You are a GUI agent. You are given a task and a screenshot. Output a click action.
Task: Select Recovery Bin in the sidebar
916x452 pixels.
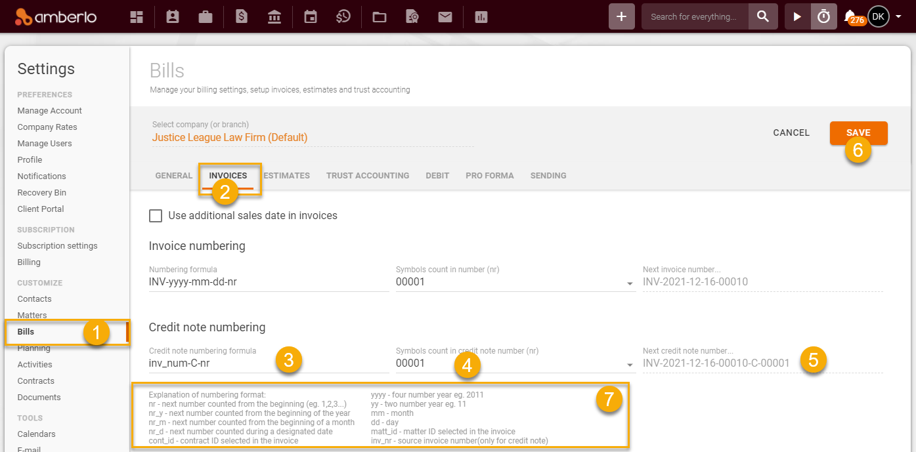click(41, 192)
